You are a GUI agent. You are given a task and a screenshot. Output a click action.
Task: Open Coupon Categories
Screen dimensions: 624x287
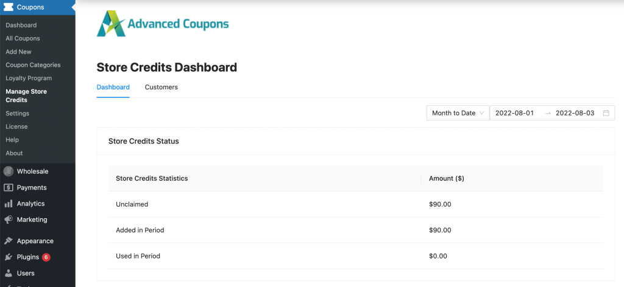coord(33,64)
